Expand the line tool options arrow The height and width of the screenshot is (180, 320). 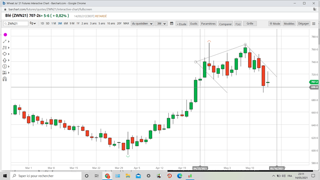(x=8, y=41)
